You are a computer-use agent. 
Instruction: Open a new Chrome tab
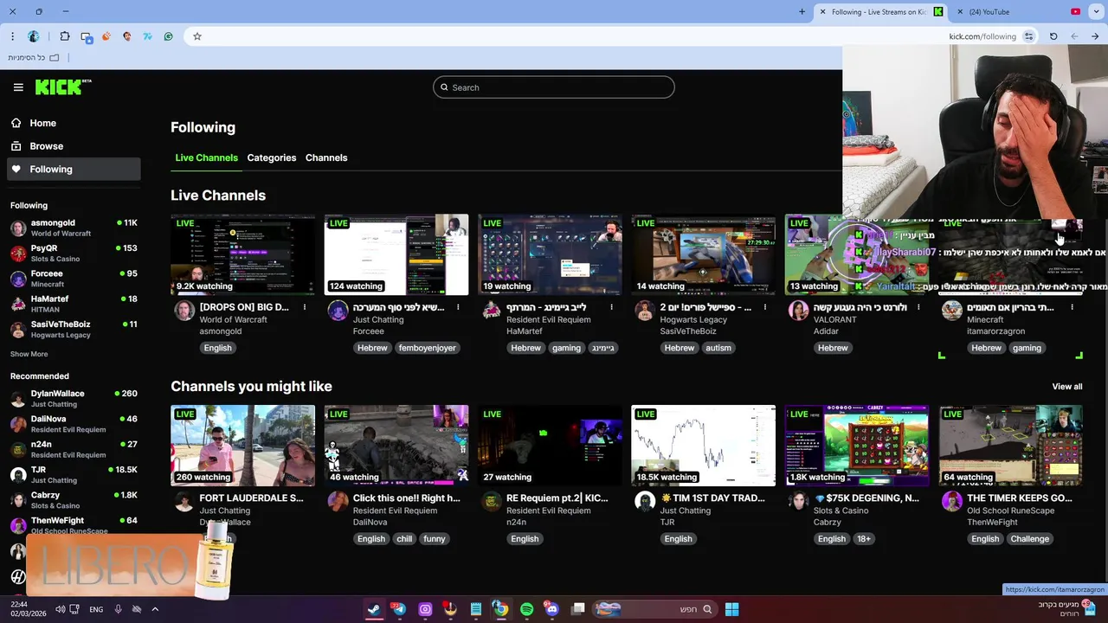[802, 12]
